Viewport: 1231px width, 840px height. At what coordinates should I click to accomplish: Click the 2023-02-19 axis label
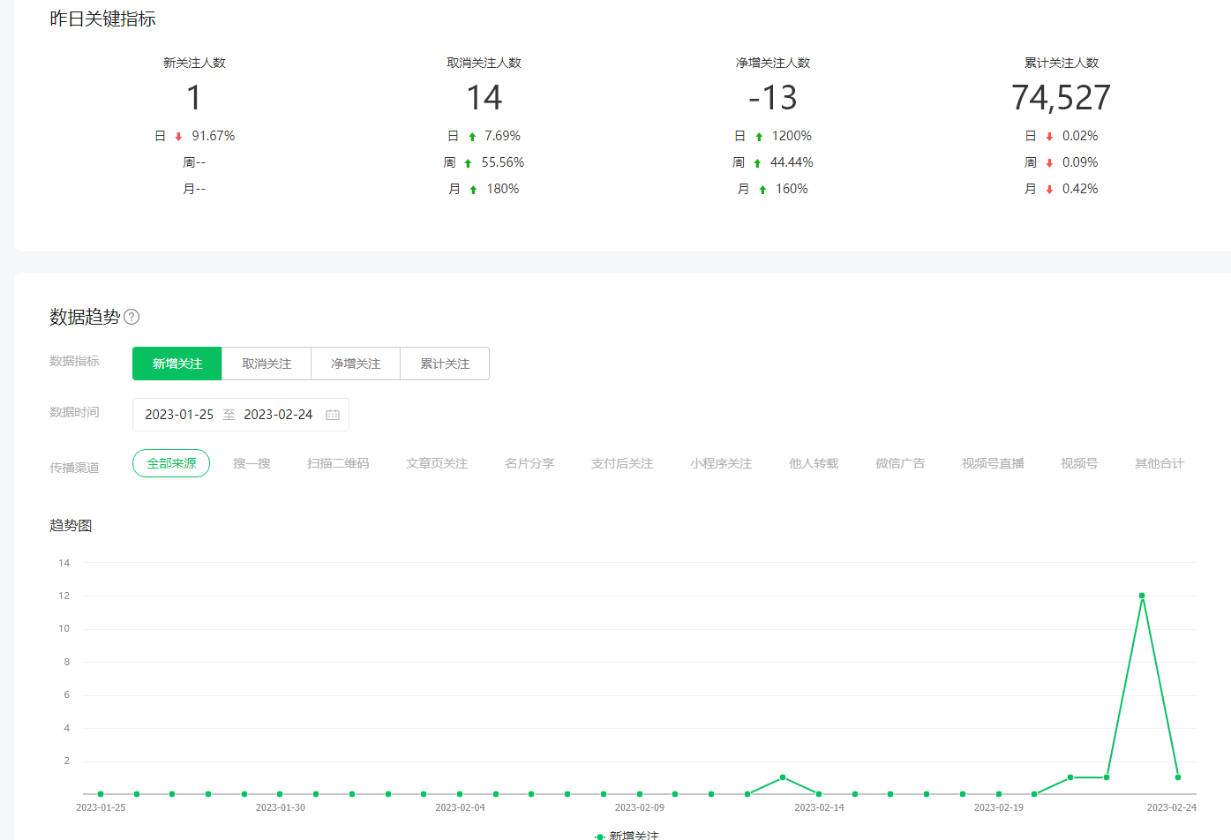pos(999,807)
